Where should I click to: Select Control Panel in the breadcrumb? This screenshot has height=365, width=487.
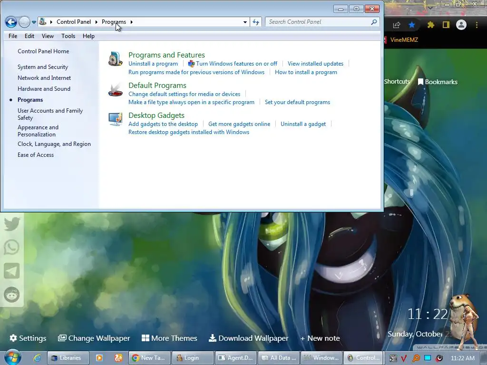coord(74,22)
